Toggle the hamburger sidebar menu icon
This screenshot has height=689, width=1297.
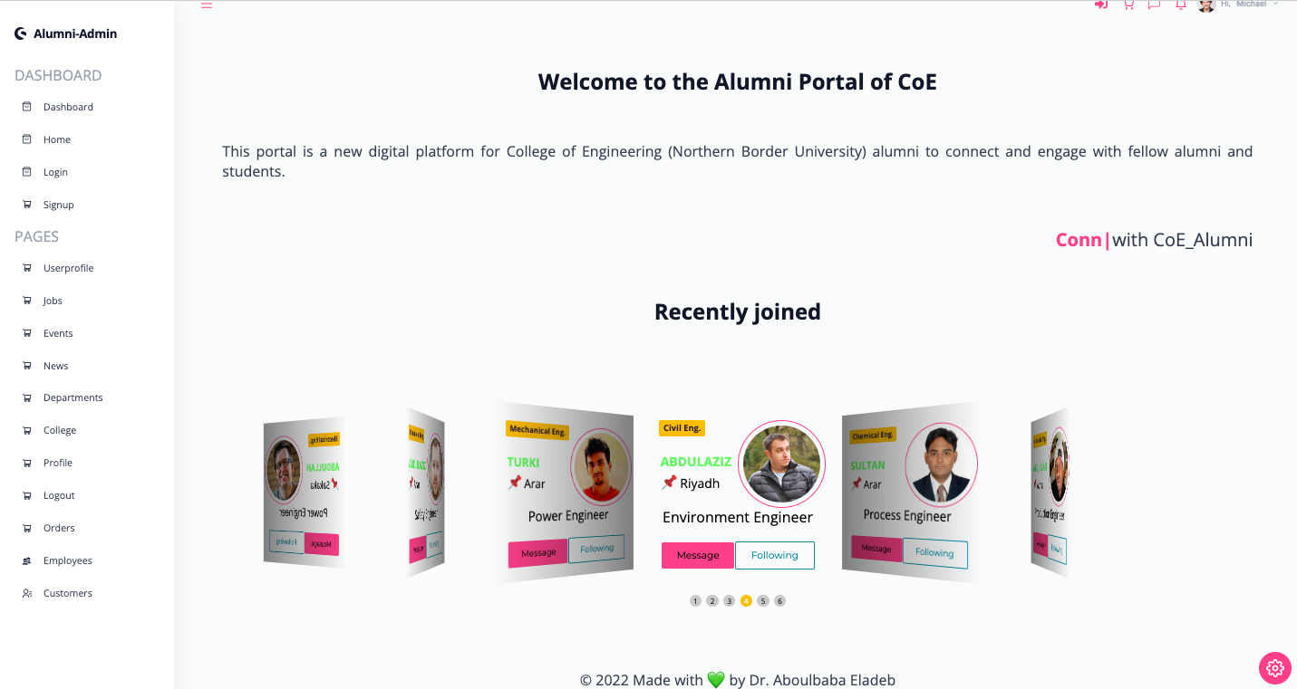tap(207, 5)
